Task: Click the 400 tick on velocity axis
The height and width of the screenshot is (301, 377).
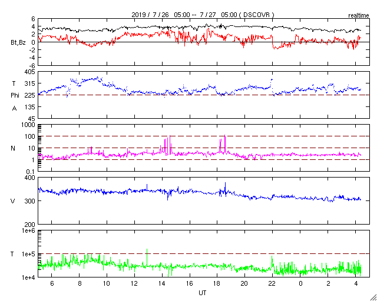Action: 29,178
